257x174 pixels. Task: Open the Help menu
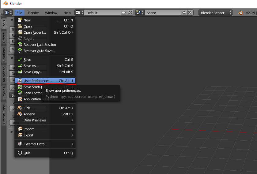pyautogui.click(x=67, y=13)
